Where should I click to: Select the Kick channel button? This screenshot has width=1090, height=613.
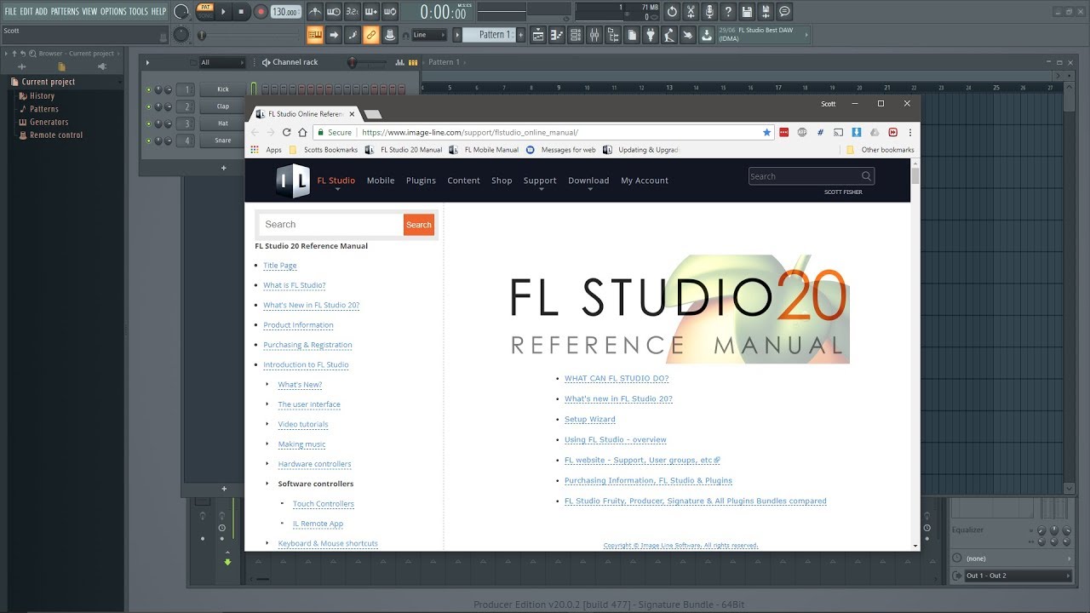[x=222, y=89]
